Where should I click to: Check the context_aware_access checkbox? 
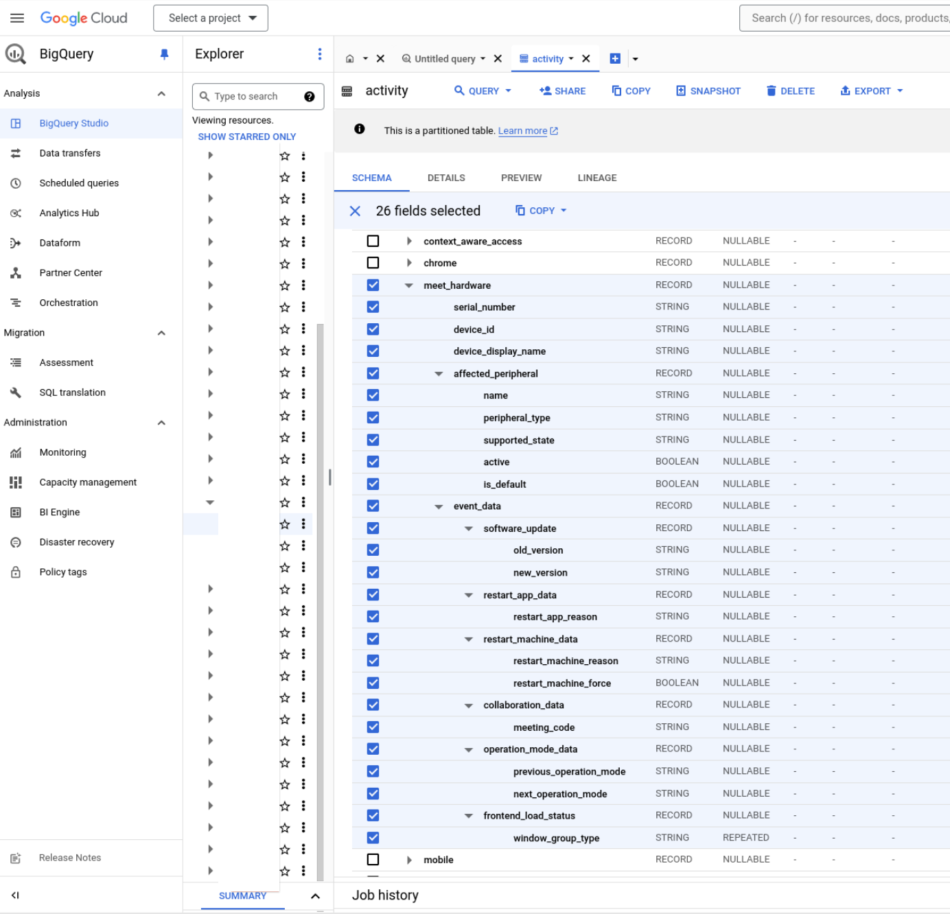(373, 241)
